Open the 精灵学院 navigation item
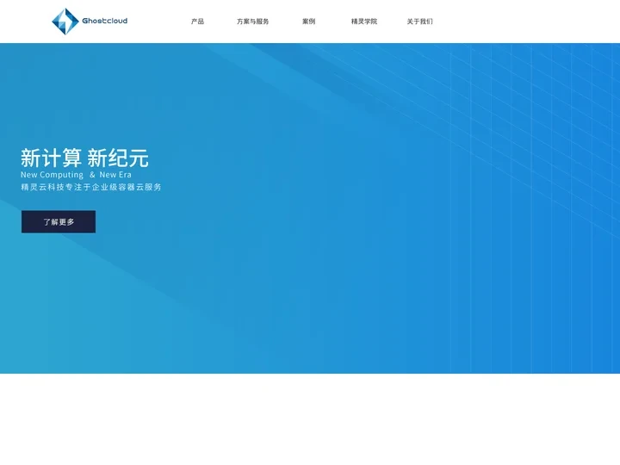Viewport: 620px width, 465px height. pos(363,22)
